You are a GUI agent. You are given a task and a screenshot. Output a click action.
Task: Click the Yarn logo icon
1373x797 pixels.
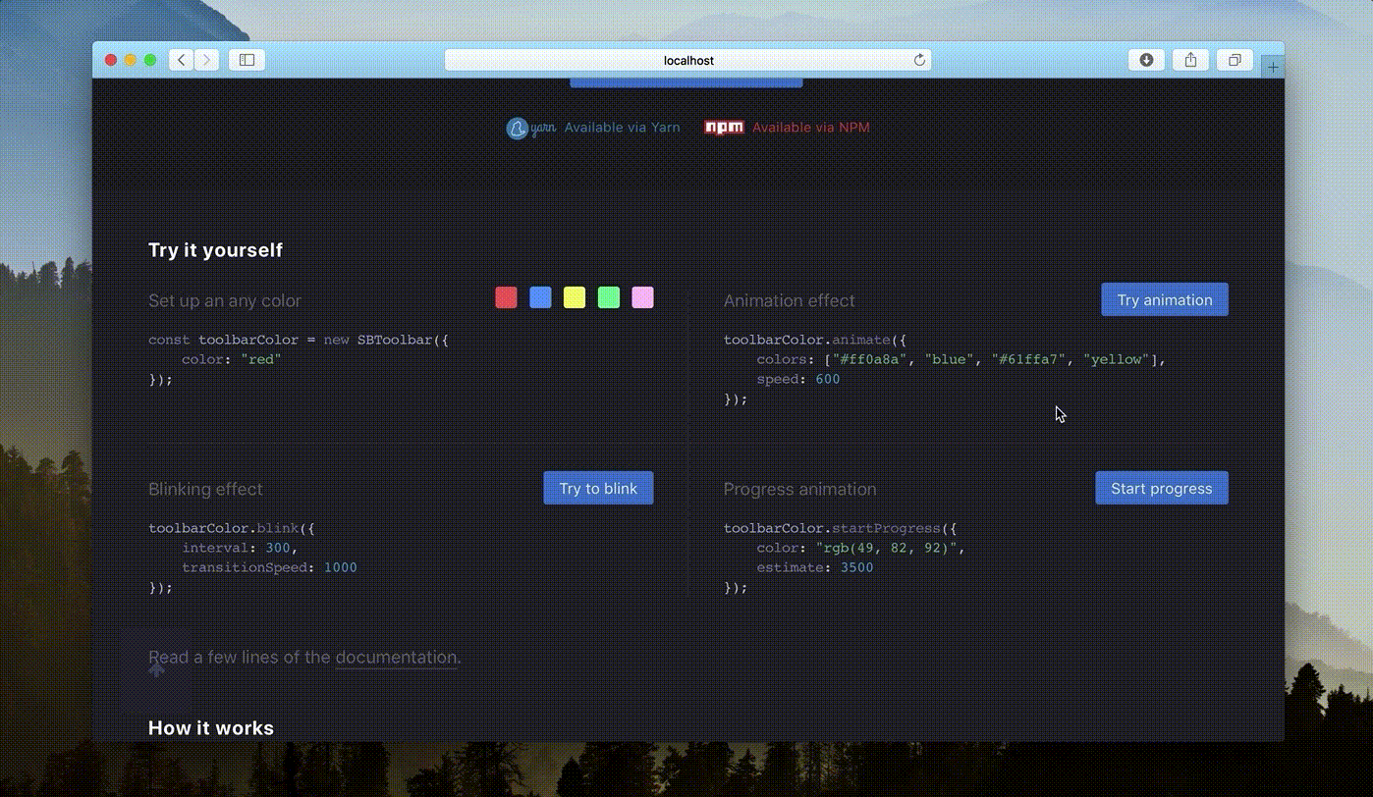530,128
